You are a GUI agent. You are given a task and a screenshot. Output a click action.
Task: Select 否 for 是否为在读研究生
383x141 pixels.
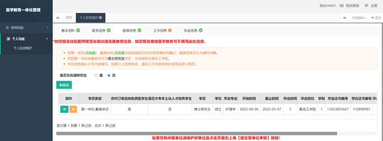(x=109, y=75)
